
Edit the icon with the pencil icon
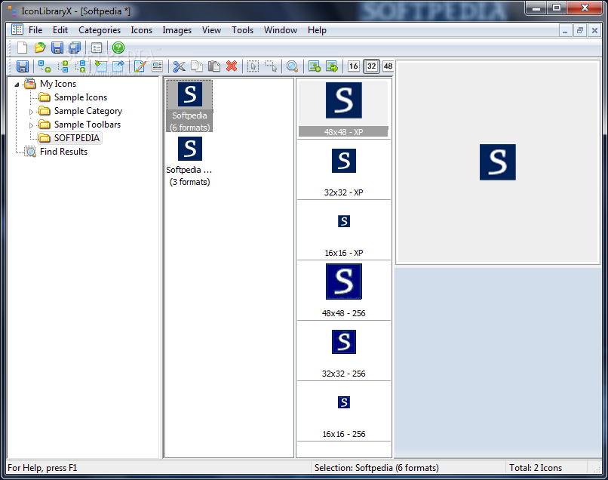coord(140,66)
